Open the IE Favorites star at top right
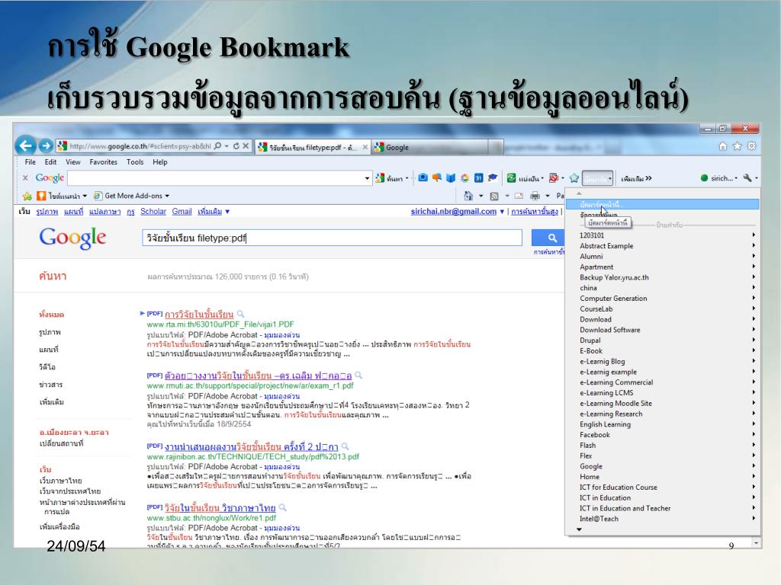 pyautogui.click(x=738, y=146)
